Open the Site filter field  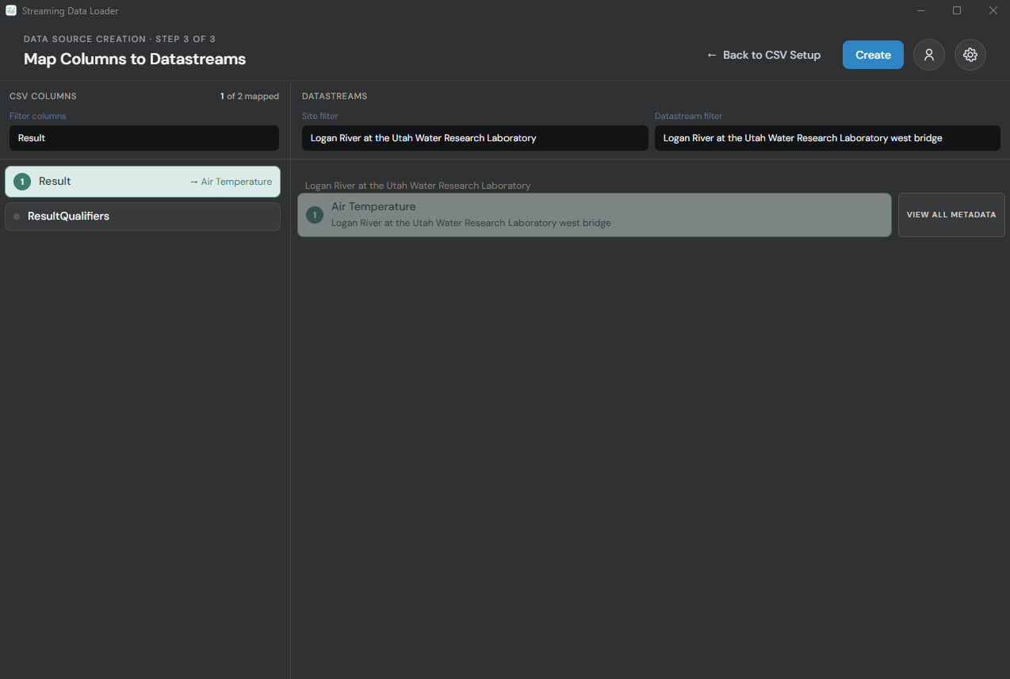(475, 138)
